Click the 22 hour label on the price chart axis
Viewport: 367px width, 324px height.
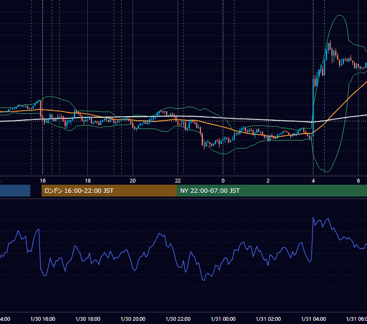(178, 181)
